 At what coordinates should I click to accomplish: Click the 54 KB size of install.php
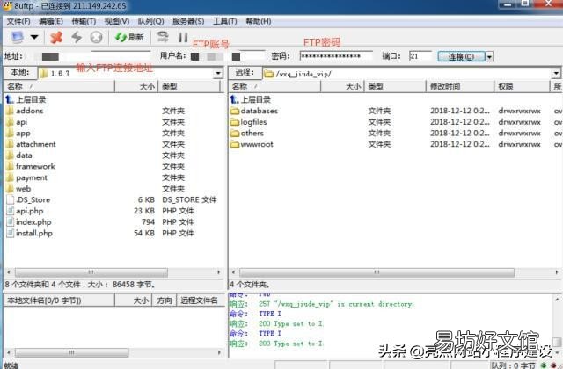coord(144,233)
